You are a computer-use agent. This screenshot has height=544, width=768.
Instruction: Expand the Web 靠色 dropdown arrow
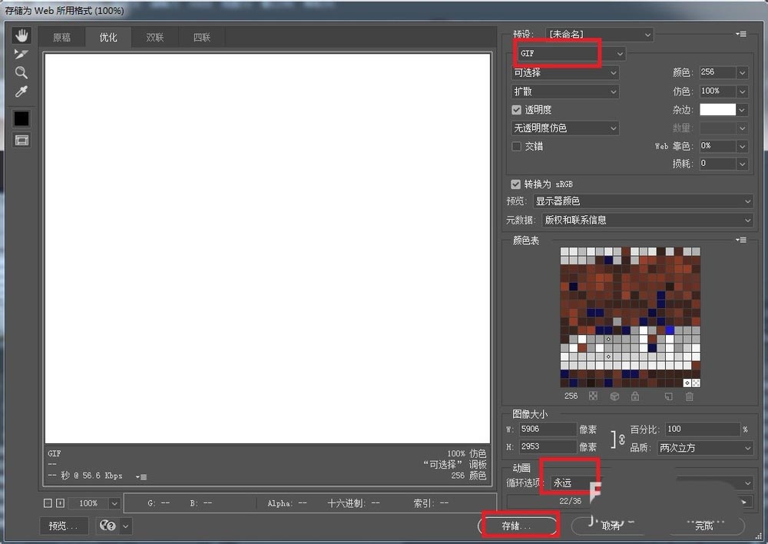(742, 146)
